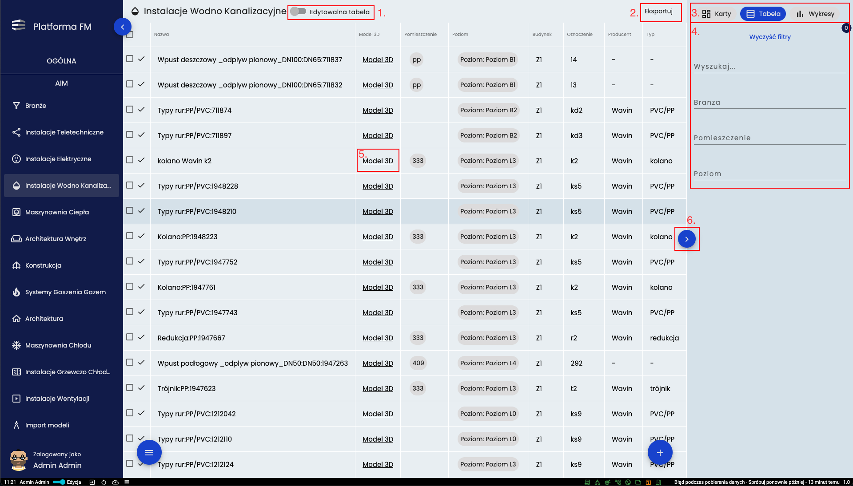Viewport: 853px width, 486px height.
Task: Click the Platforma FM logo icon
Action: point(18,25)
